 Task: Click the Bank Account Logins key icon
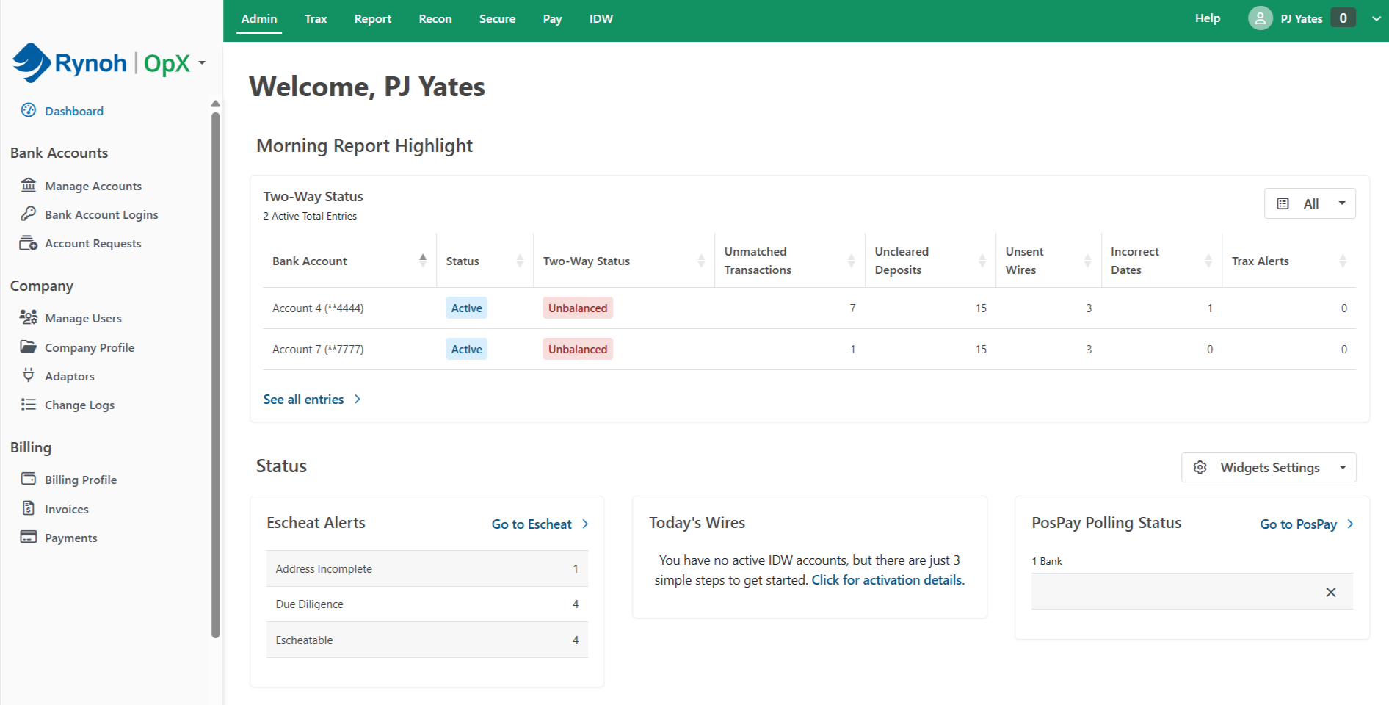point(29,214)
